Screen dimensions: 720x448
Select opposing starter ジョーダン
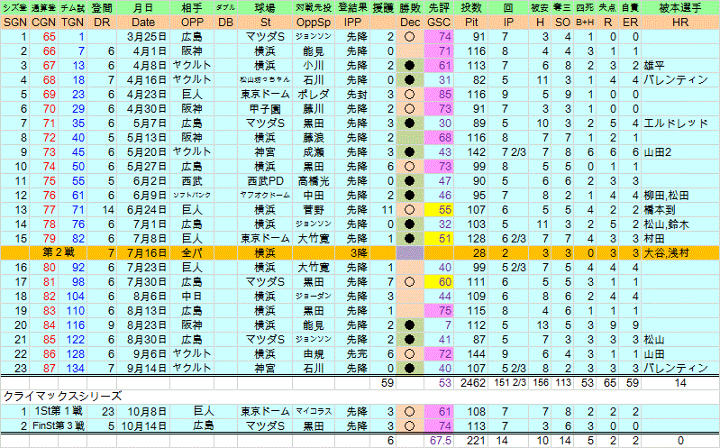point(314,297)
